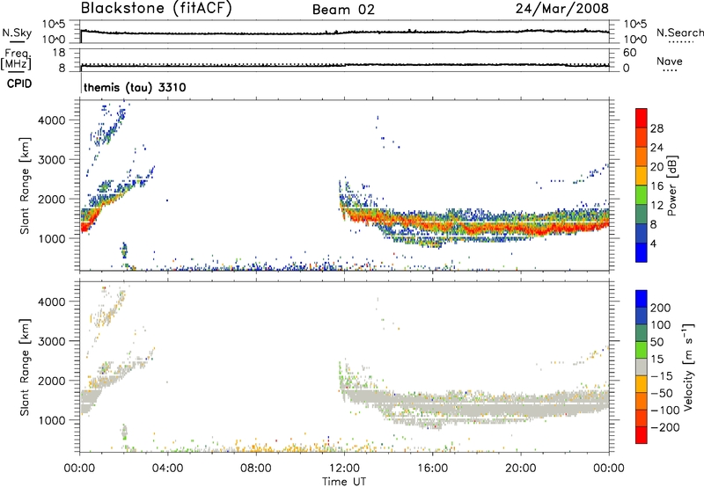The image size is (704, 487).
Task: Click the '100' label on the velocity colorbar
Action: click(x=661, y=324)
